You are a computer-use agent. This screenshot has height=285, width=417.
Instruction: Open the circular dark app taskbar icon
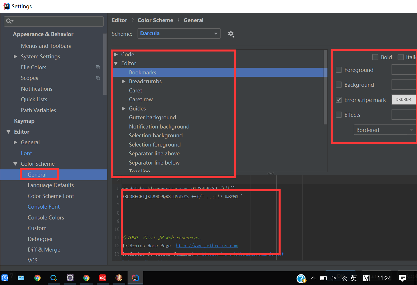(70, 278)
